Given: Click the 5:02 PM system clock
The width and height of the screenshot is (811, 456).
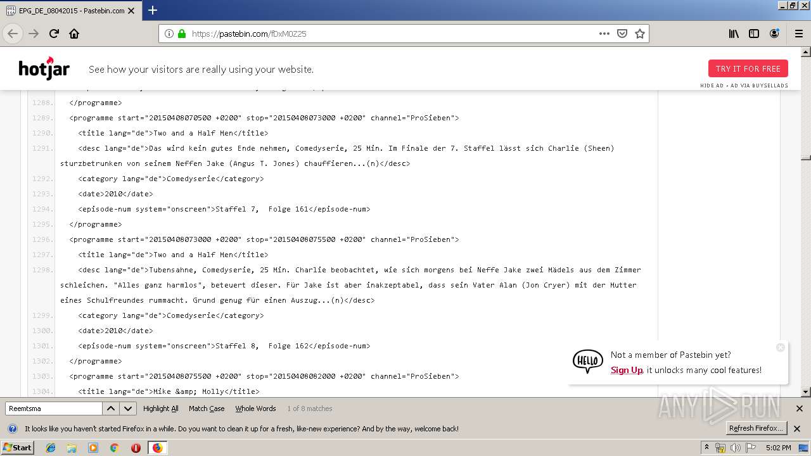Looking at the screenshot, I should (x=778, y=448).
